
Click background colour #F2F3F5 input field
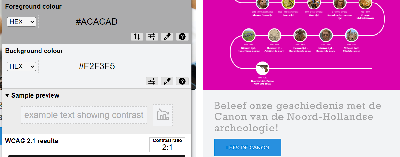point(97,66)
